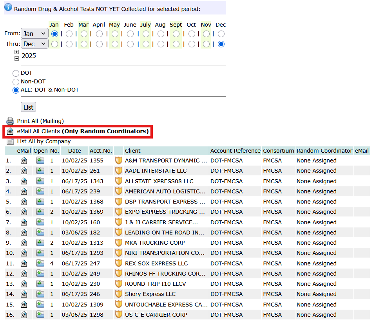Click the Random Coordinator column header
Screen dimensions: 375x321
click(x=324, y=151)
